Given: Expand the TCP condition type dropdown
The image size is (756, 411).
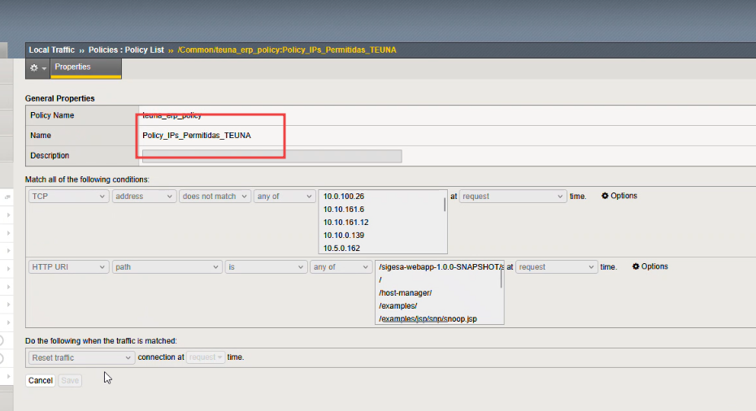Looking at the screenshot, I should pos(68,197).
